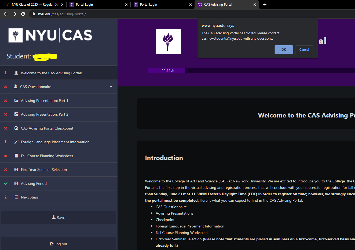355x250 pixels.
Task: Click the person icon for the Welcome item
Action: pos(16,73)
